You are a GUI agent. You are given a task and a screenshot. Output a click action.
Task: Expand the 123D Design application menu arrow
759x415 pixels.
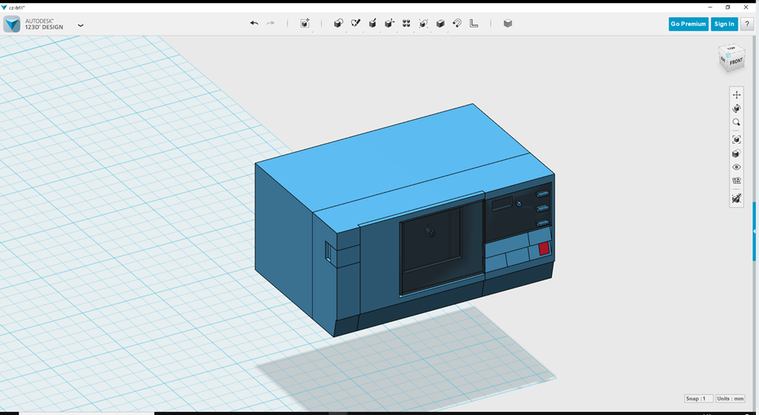point(81,25)
